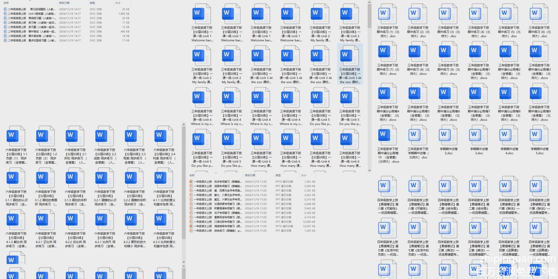
Task: Click the scroll-down arrow of English files pane
Action: pyautogui.click(x=369, y=170)
